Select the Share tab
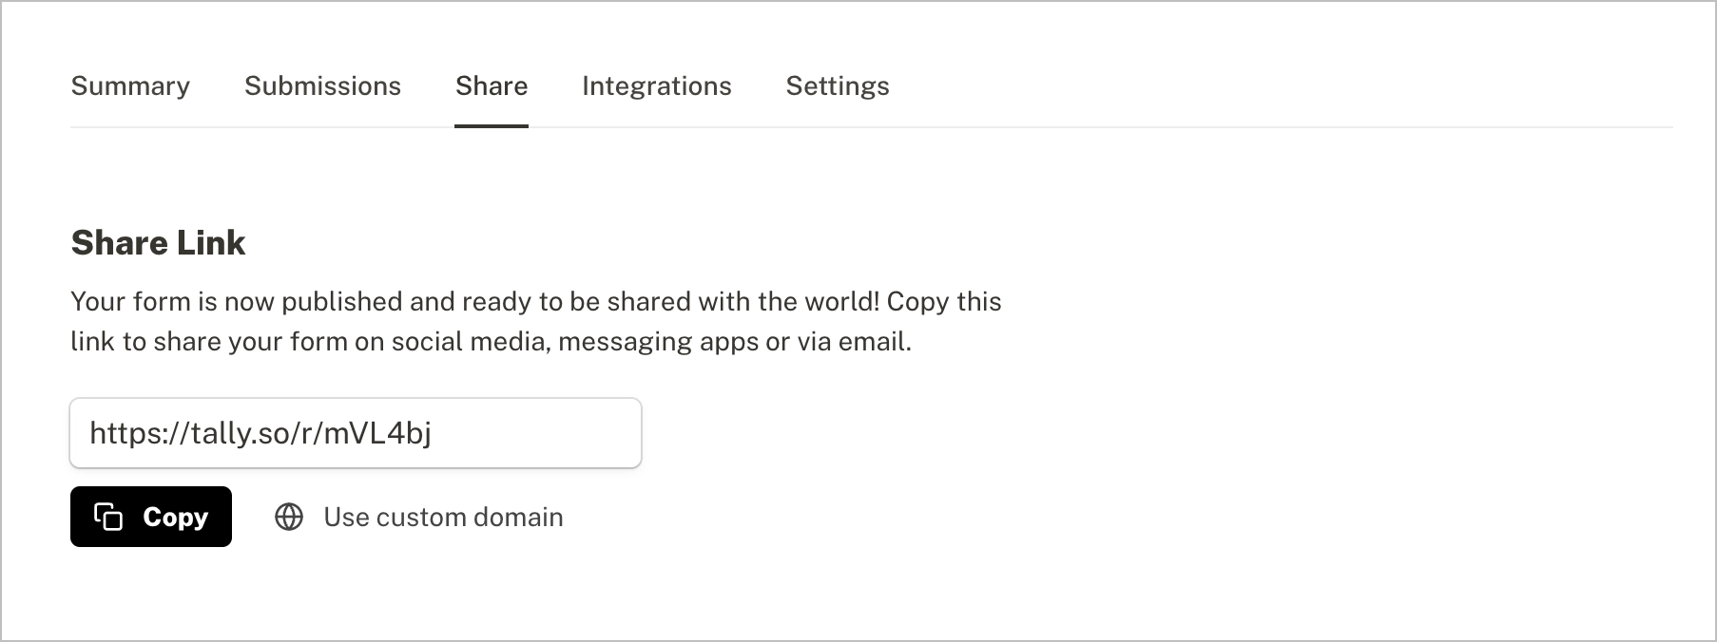 (492, 86)
